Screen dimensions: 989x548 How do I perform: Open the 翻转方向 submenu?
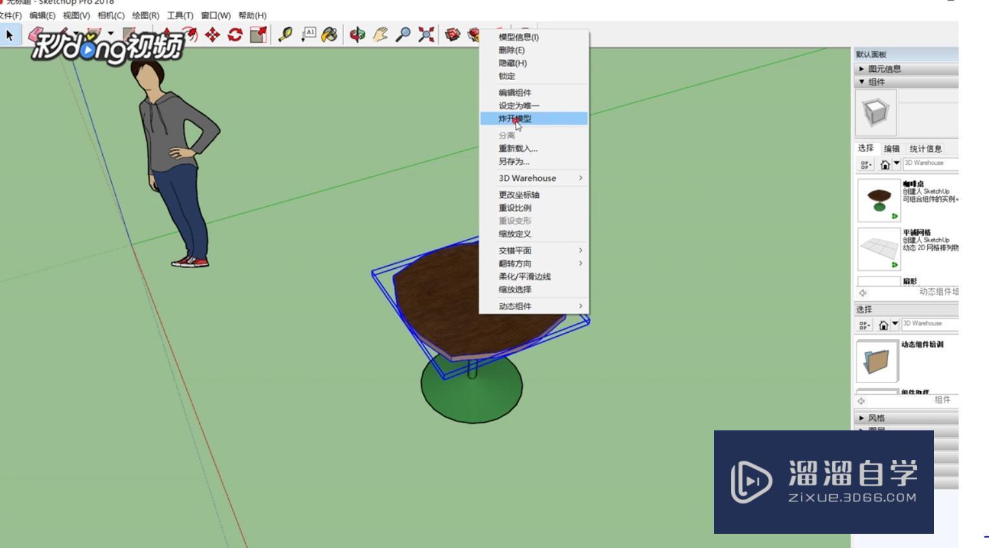pos(534,264)
